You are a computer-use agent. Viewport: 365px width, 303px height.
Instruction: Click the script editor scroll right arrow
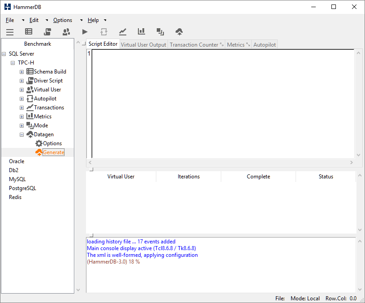[352, 162]
